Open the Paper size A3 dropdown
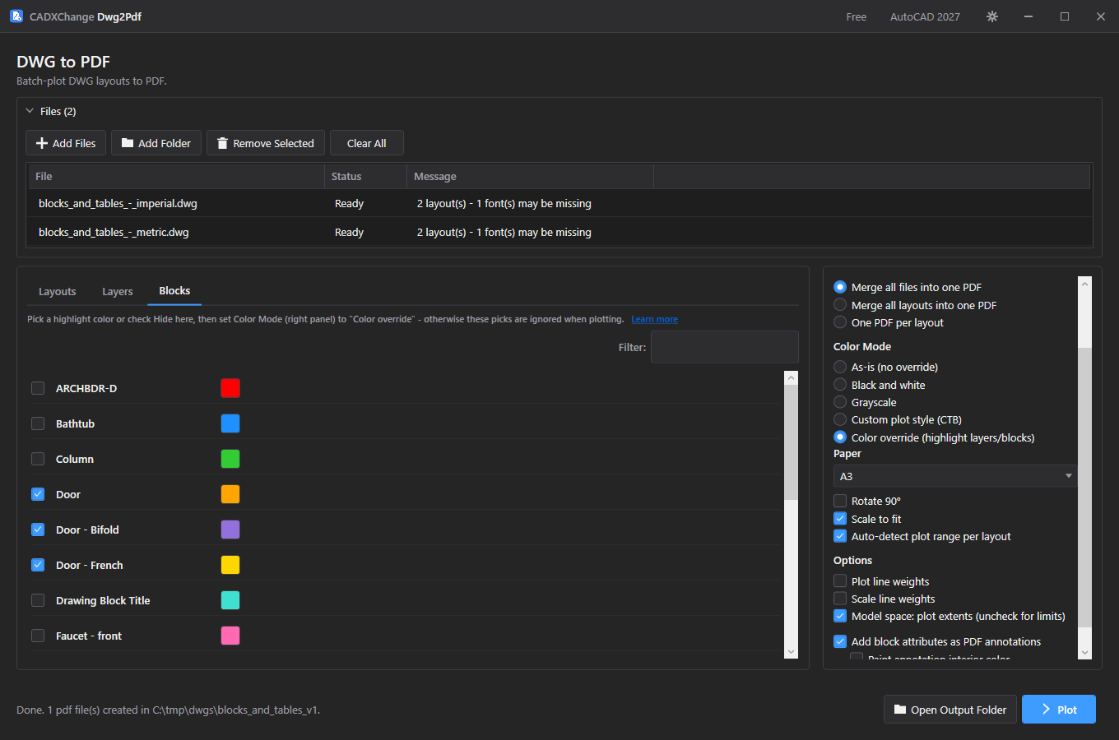 click(x=955, y=476)
